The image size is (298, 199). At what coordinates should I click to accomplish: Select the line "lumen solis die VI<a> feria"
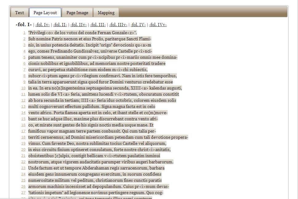tap(104, 94)
